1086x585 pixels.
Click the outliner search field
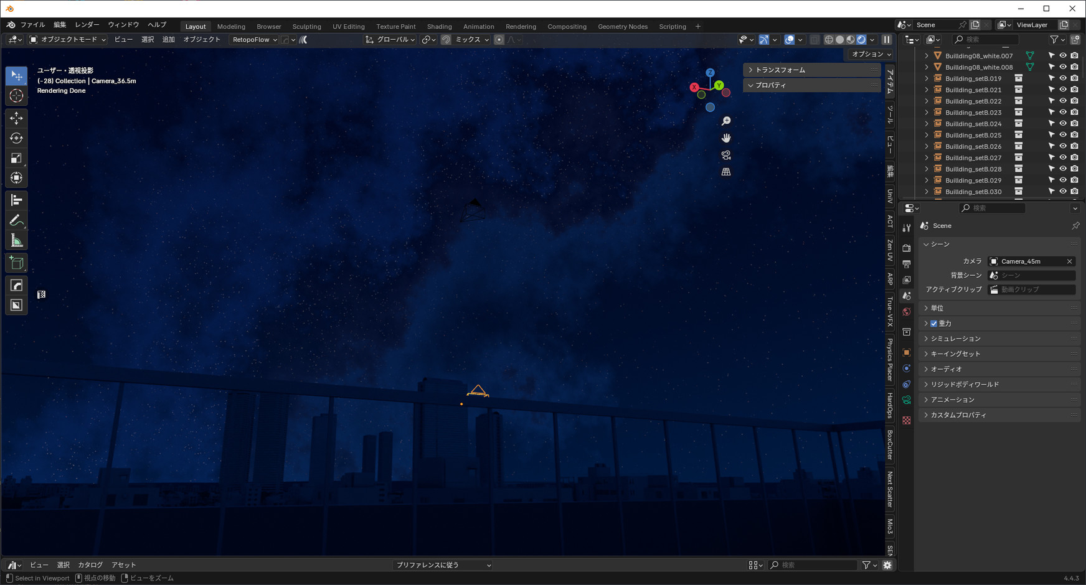[990, 40]
